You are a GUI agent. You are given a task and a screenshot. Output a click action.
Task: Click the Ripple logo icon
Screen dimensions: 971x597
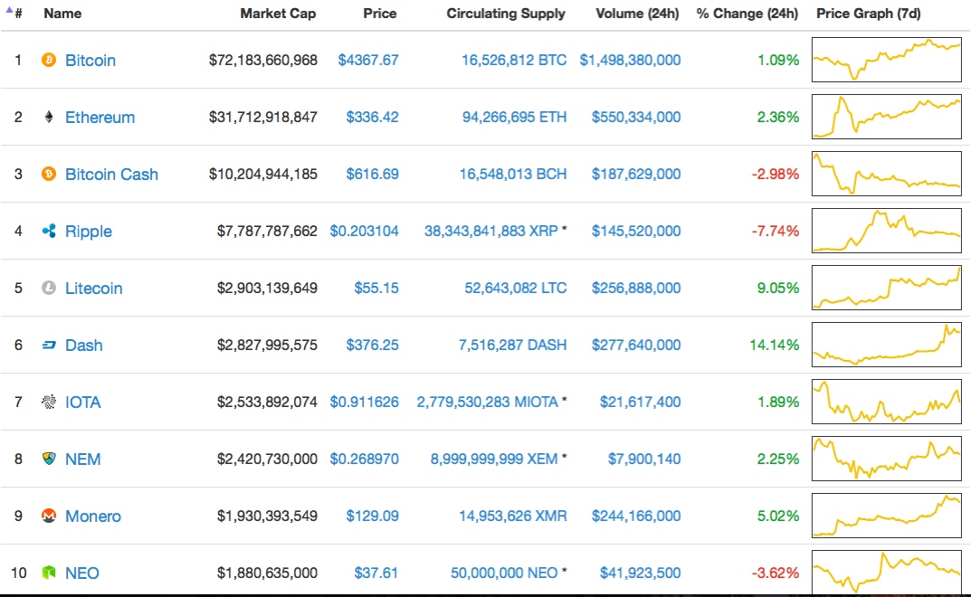point(49,232)
